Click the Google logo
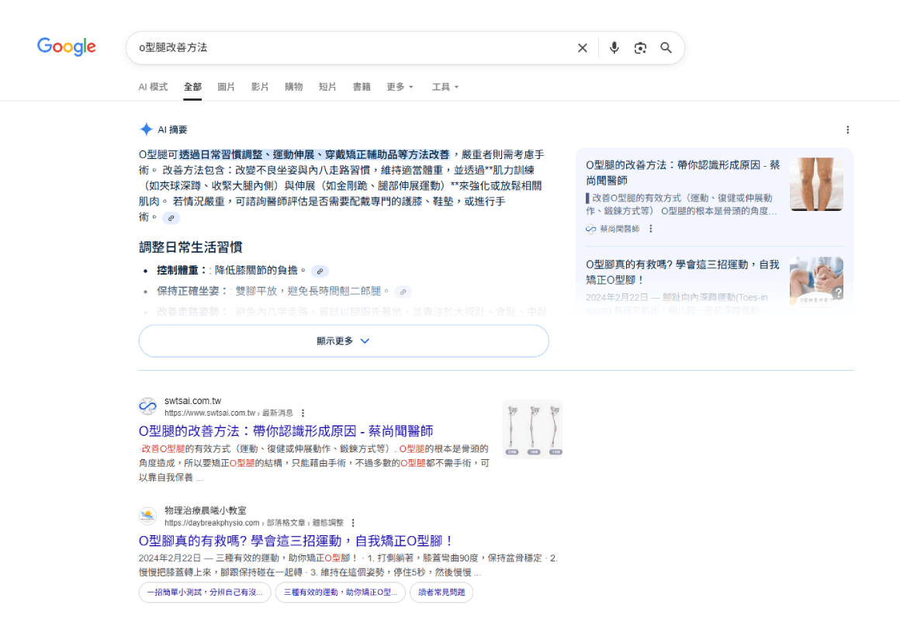The image size is (900, 636). (x=67, y=47)
